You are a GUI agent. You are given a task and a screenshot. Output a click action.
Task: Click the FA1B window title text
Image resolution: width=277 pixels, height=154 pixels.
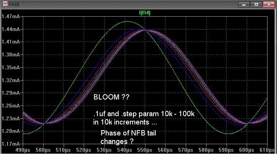pyautogui.click(x=14, y=4)
